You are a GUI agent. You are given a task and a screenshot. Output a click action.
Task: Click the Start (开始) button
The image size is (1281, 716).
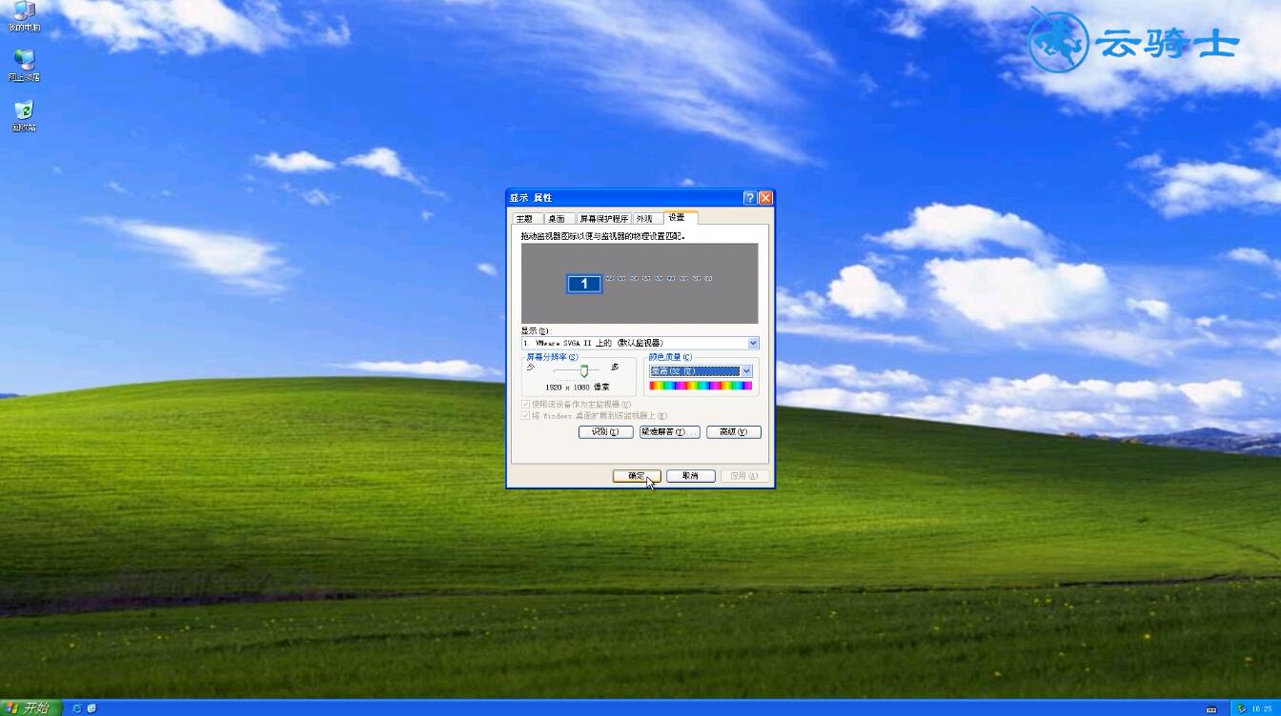coord(30,707)
